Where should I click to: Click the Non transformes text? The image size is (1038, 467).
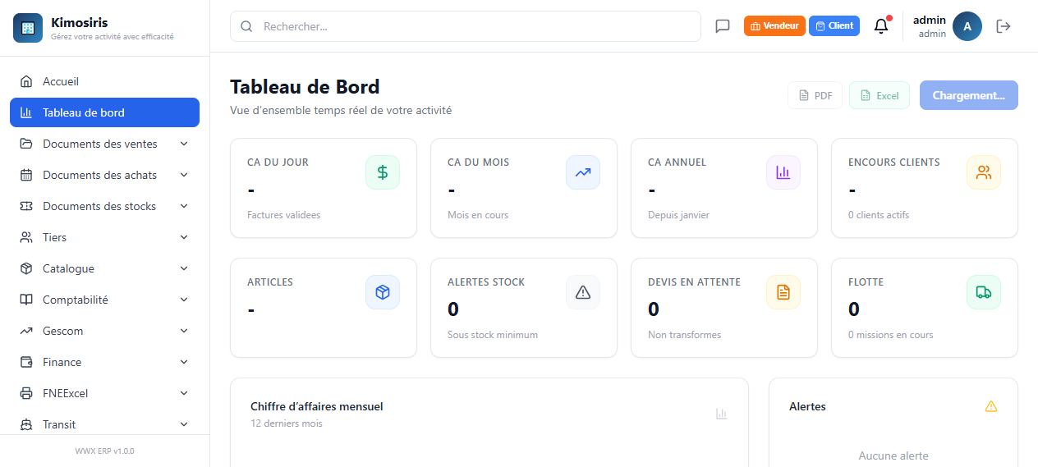[x=685, y=335]
